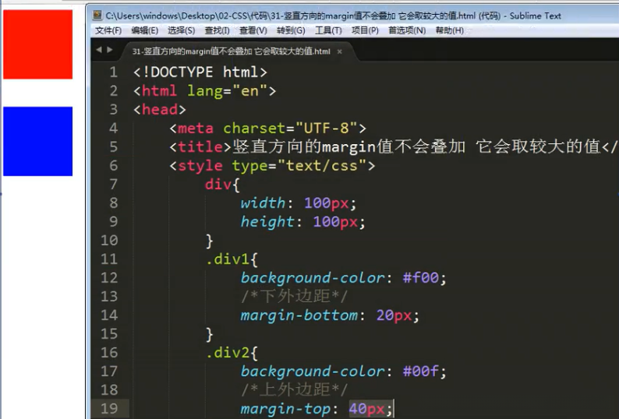Close the open html file tab
This screenshot has height=419, width=619.
pos(339,51)
